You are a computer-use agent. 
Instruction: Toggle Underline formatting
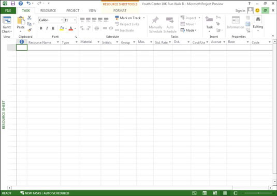click(53, 28)
